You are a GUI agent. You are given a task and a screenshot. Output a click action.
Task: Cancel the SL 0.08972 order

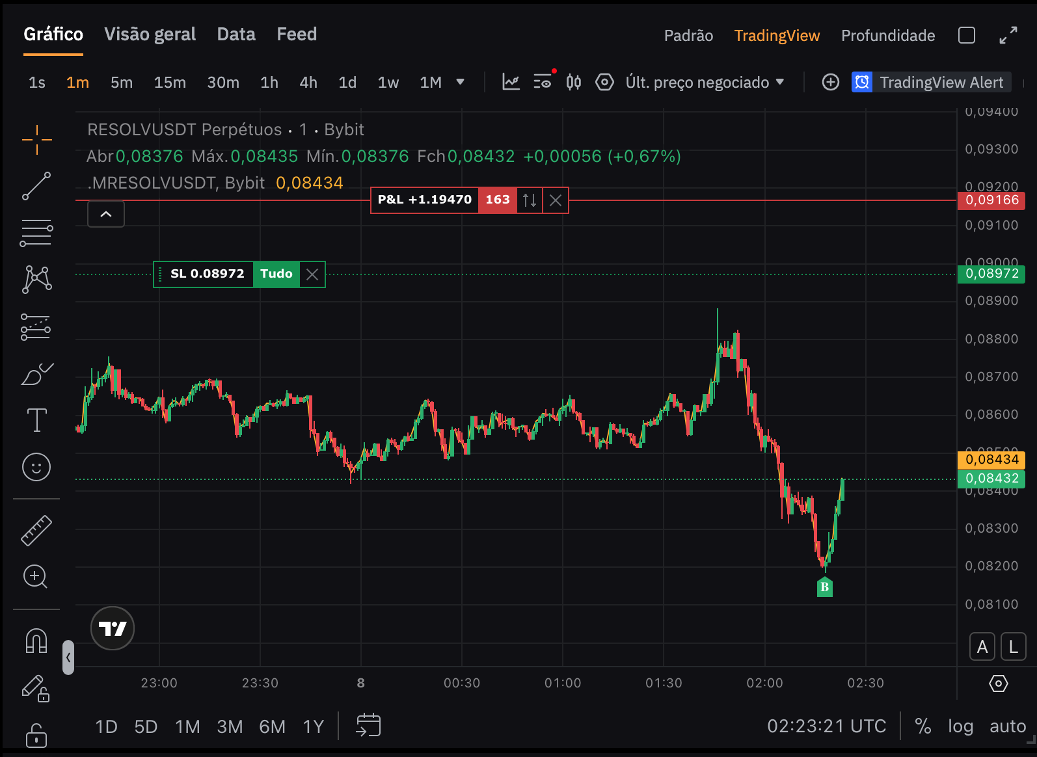pos(312,274)
